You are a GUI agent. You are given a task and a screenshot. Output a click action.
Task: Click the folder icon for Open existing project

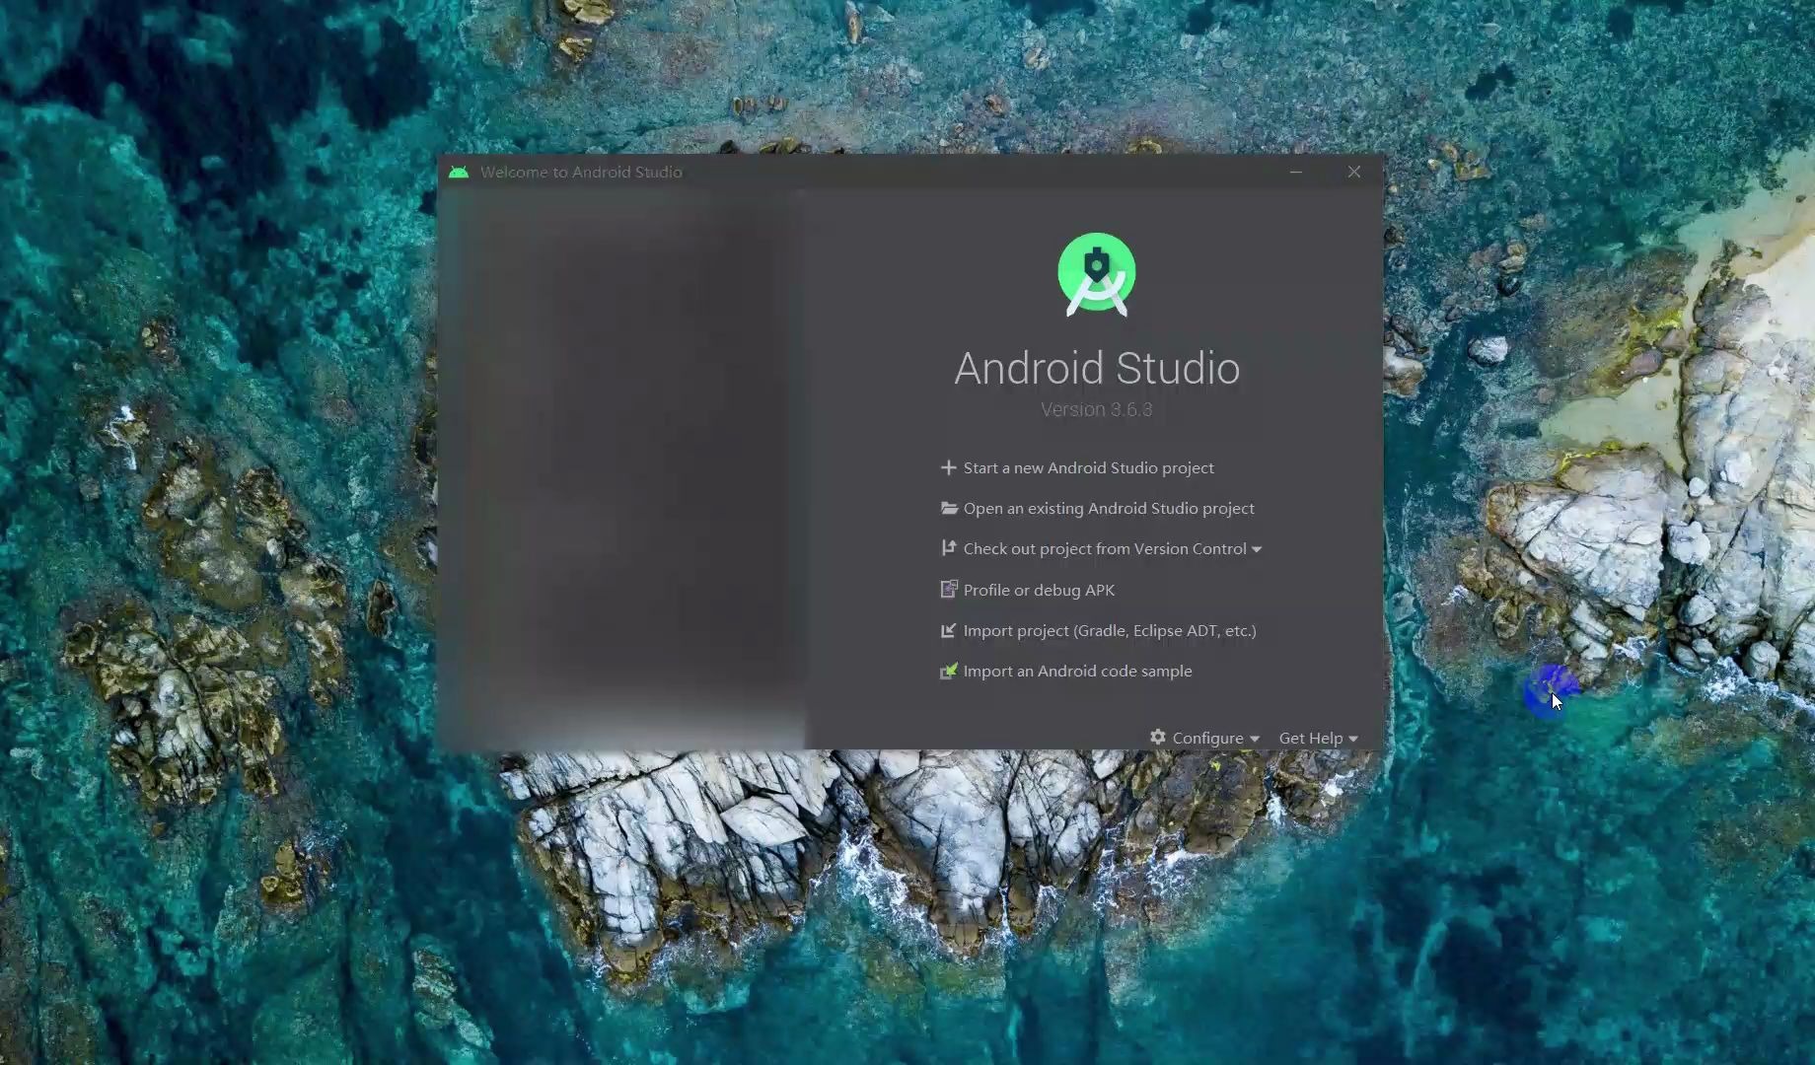coord(949,508)
